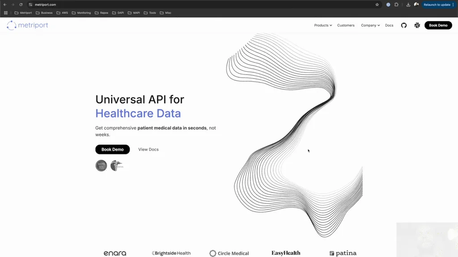Viewport: 458px width, 257px height.
Task: Click 'patient medical data in seconds' text
Action: pos(172,128)
